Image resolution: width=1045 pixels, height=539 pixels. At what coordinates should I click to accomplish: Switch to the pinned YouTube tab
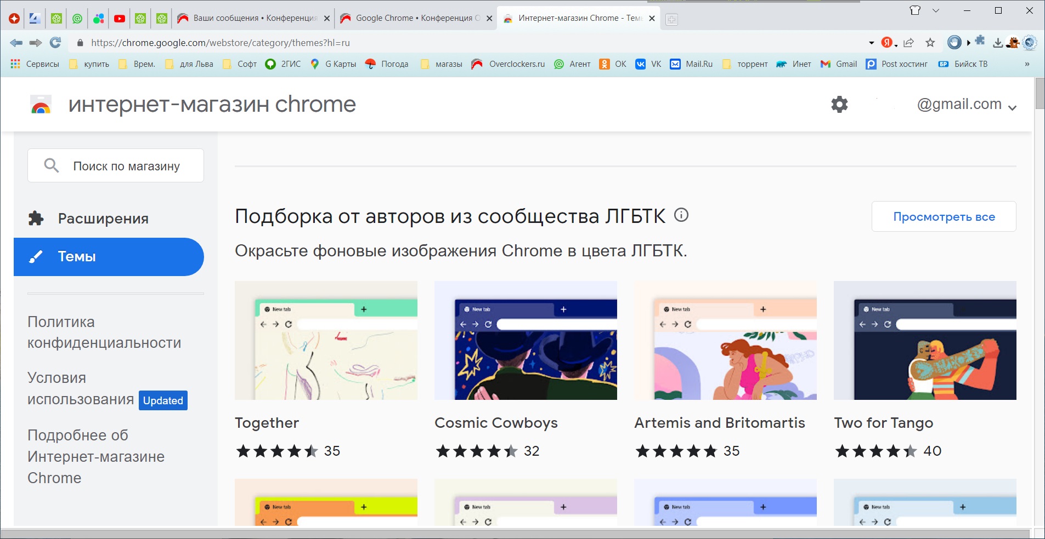tap(119, 19)
